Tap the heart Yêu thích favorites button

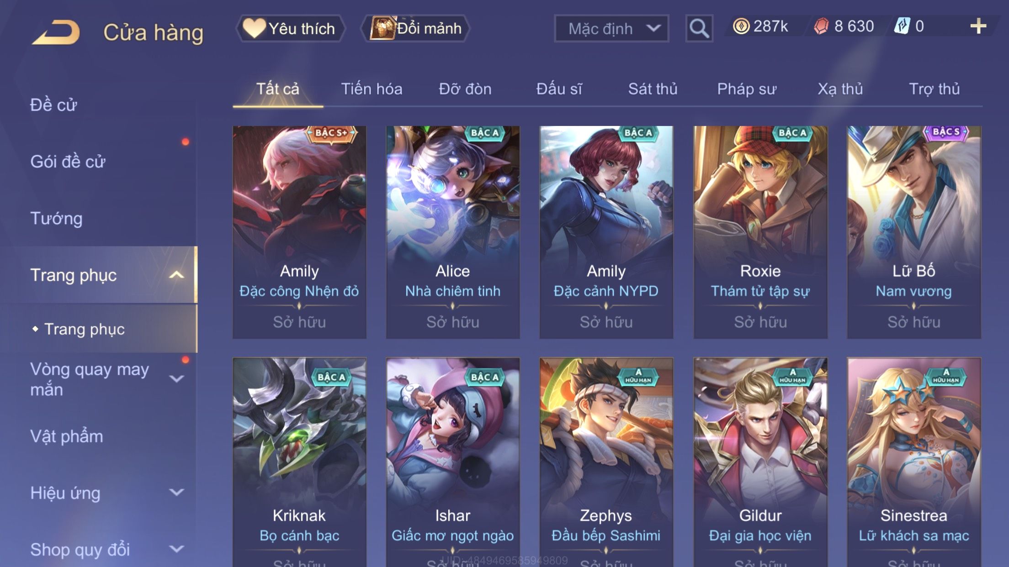tap(290, 28)
